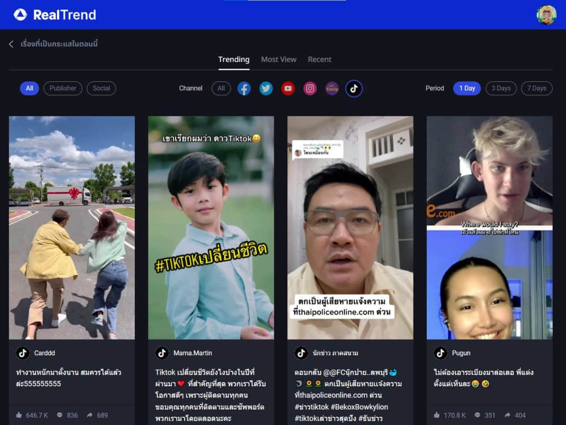Image resolution: width=566 pixels, height=425 pixels.
Task: Switch to the Most View tab
Action: point(279,59)
